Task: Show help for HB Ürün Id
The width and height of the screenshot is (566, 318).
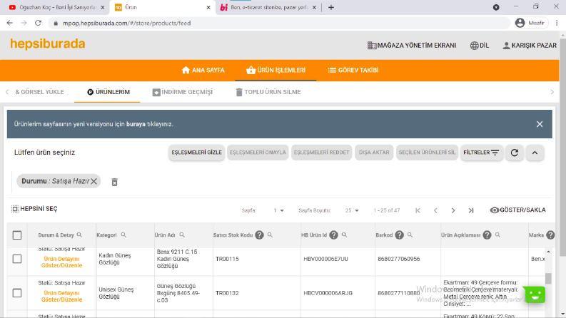Action: pos(333,235)
